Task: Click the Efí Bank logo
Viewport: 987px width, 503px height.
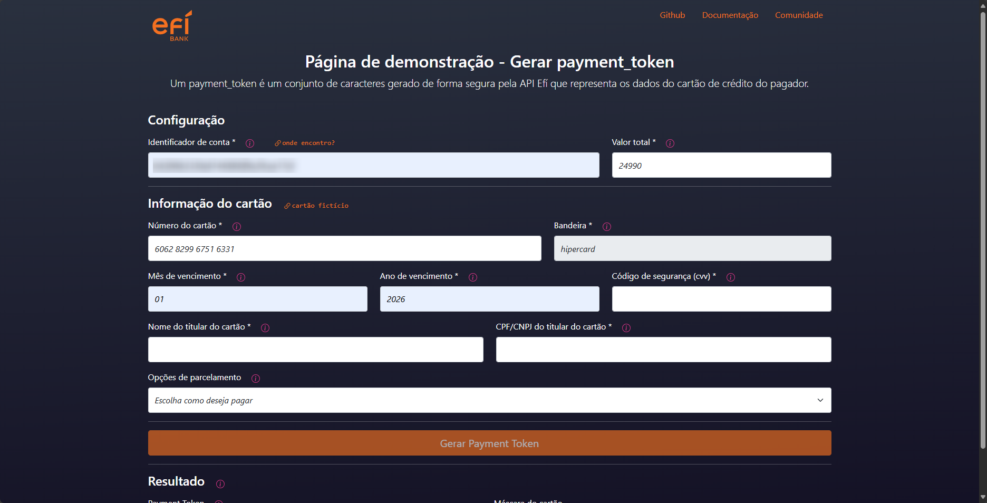Action: click(172, 26)
